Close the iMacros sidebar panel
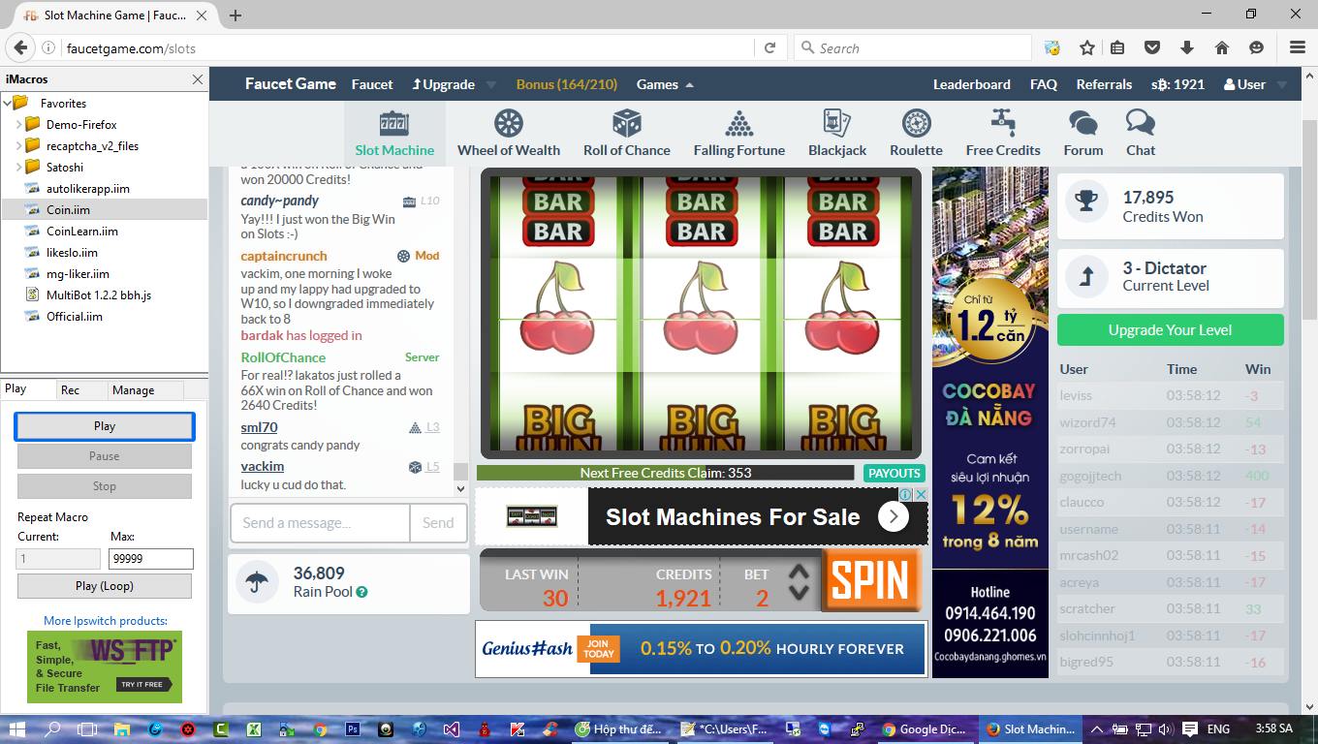 pos(198,79)
